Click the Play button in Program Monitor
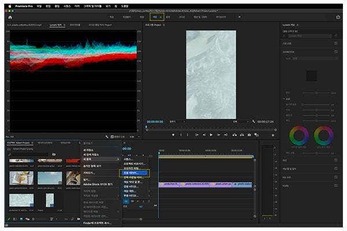 coord(211,135)
